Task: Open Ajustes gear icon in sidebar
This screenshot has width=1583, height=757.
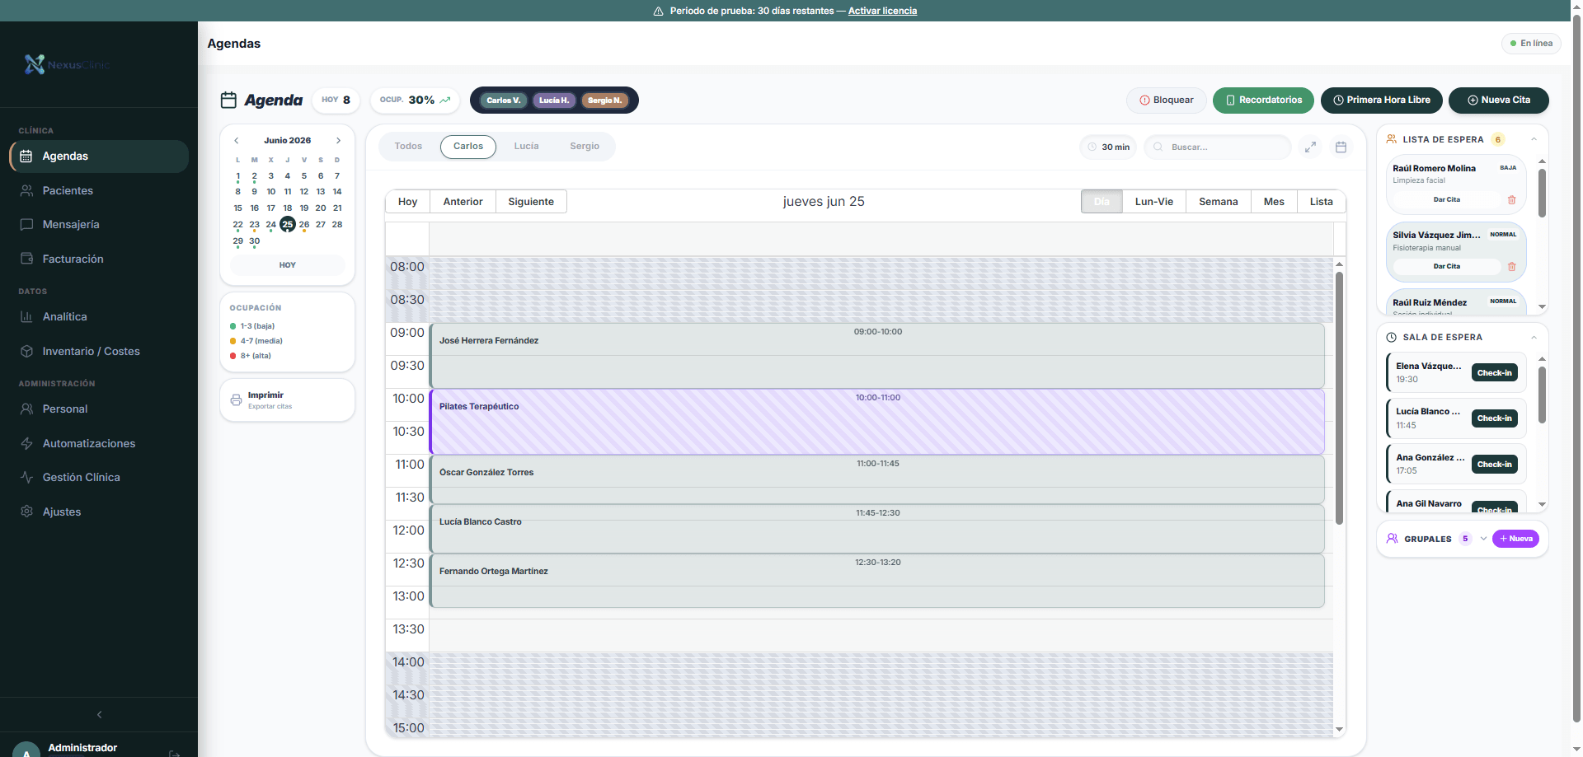Action: (26, 512)
